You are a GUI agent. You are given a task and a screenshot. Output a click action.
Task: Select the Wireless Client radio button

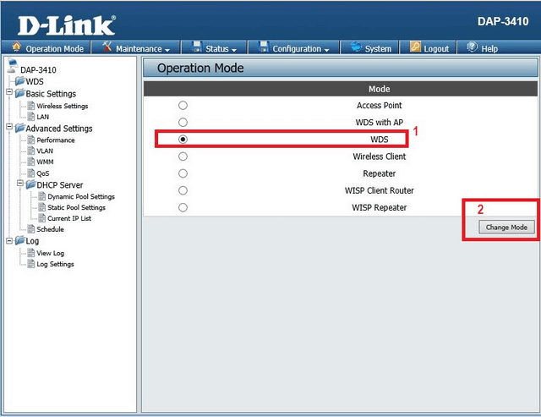(x=183, y=156)
